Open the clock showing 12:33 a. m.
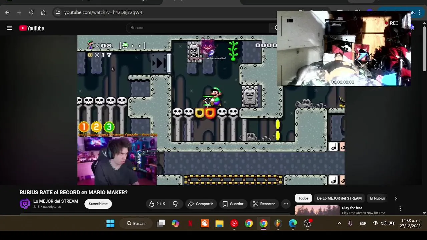Viewport: 427px width, 240px height. (x=410, y=223)
